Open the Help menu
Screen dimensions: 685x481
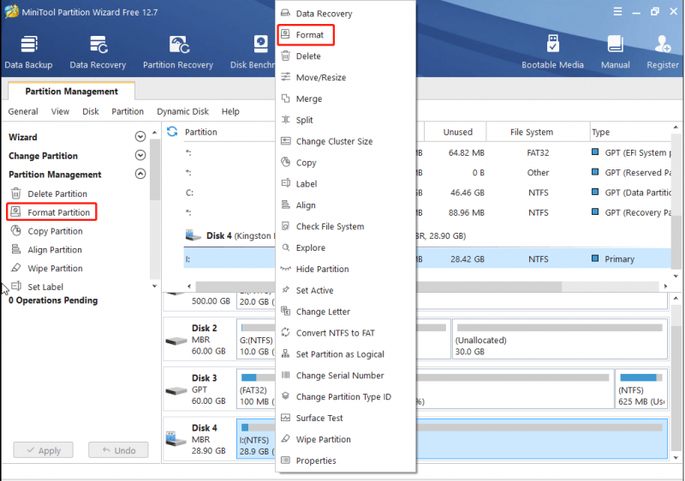pos(230,111)
